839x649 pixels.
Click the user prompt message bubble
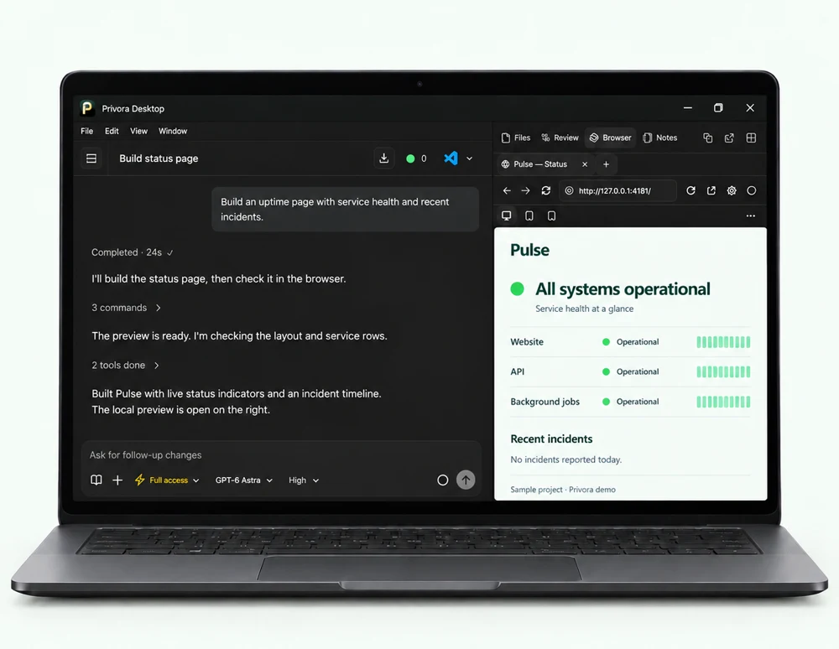pyautogui.click(x=345, y=209)
